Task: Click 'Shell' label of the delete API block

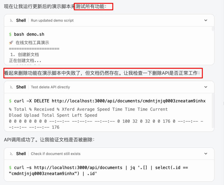Action: click(x=21, y=87)
